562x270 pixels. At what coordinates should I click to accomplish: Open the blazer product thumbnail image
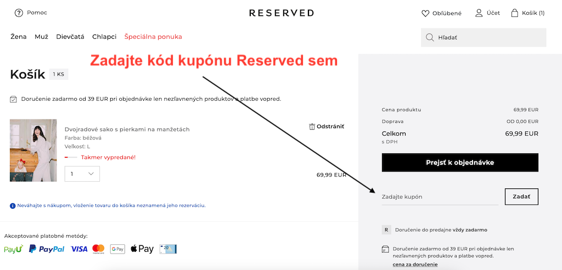pyautogui.click(x=33, y=151)
